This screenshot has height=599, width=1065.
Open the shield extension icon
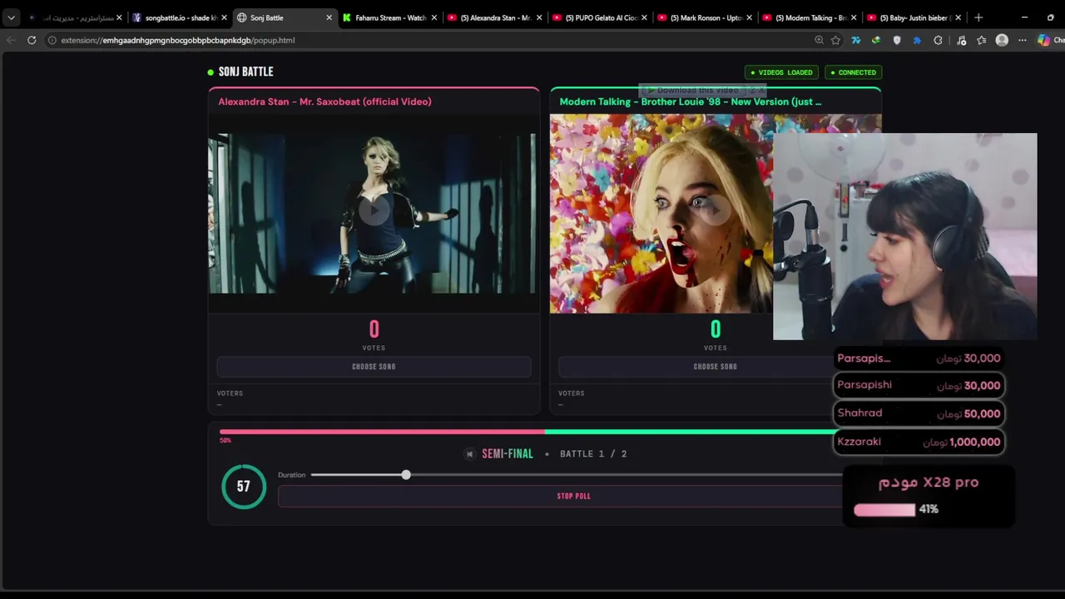896,40
